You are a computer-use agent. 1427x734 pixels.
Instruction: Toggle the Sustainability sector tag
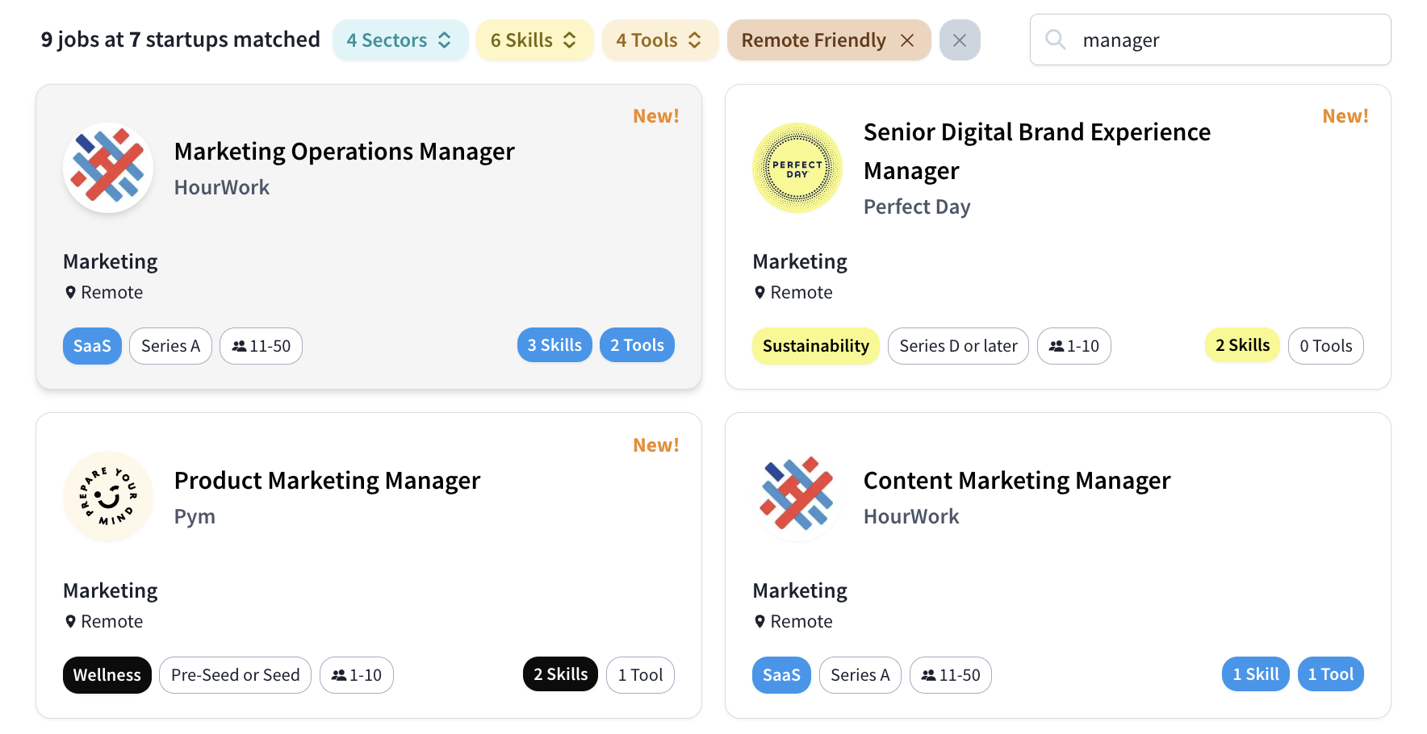pos(815,346)
